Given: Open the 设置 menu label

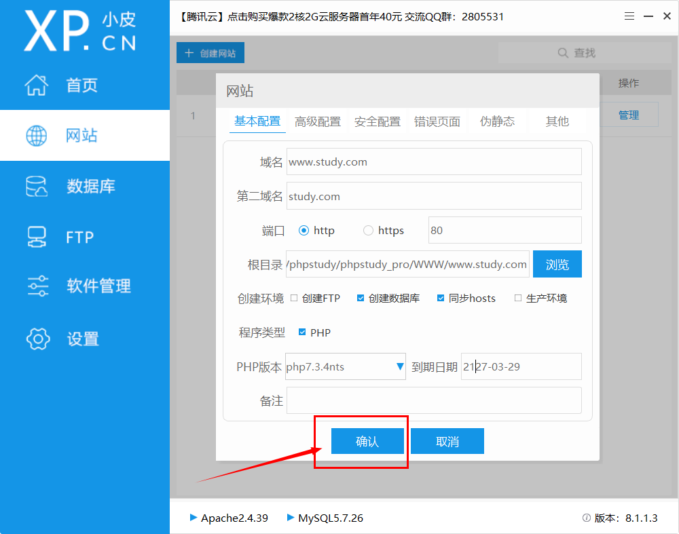Looking at the screenshot, I should 83,339.
